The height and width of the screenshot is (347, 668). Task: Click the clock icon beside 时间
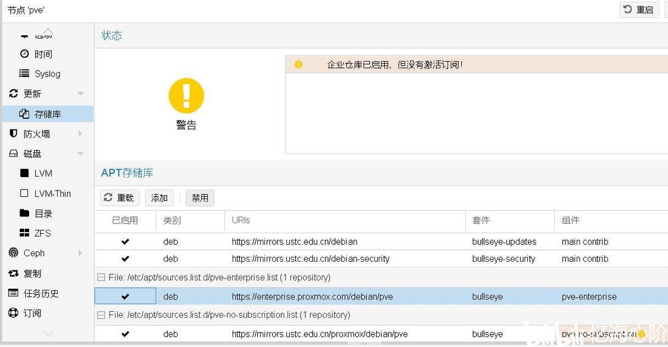(x=25, y=54)
